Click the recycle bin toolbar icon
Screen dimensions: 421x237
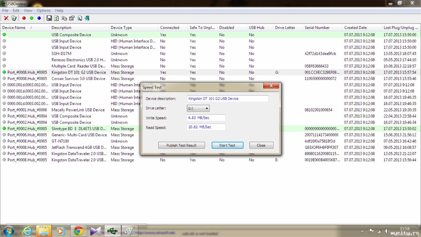point(14,18)
